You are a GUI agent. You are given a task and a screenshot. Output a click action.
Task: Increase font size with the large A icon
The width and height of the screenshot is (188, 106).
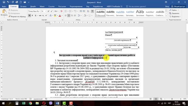click(x=48, y=11)
